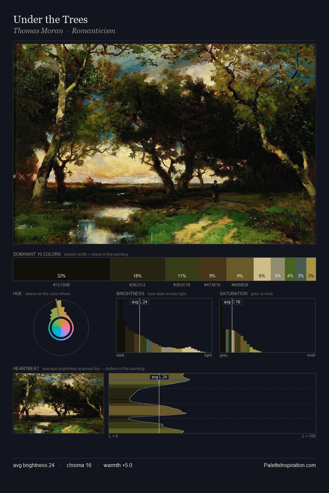Click the HEARTBEAT section heading
The image size is (329, 493).
click(x=26, y=368)
